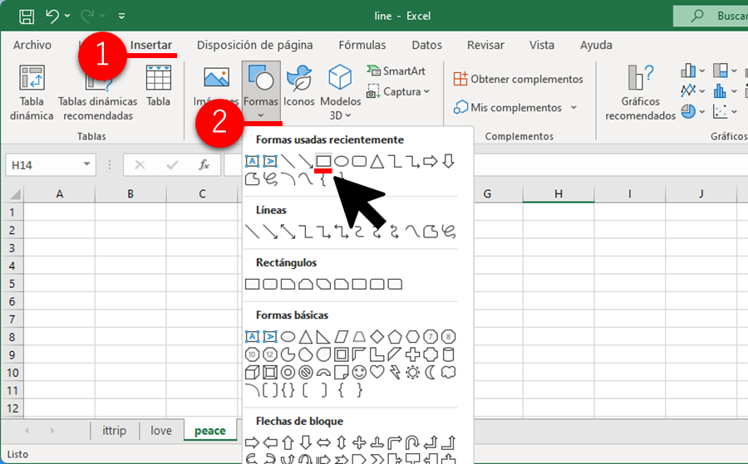The width and height of the screenshot is (748, 464).
Task: Choose the pentagon in Formas básicas
Action: 395,337
